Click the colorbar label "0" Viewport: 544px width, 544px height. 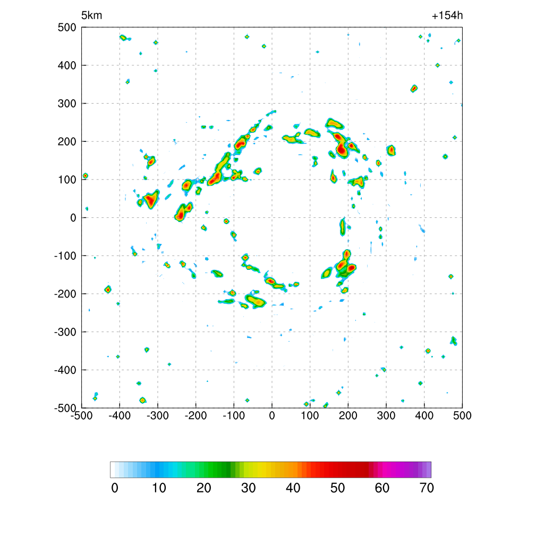pos(115,488)
